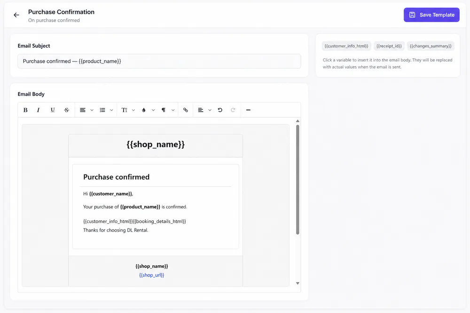Image resolution: width=470 pixels, height=313 pixels.
Task: Toggle italic formatting in toolbar
Action: pyautogui.click(x=39, y=110)
